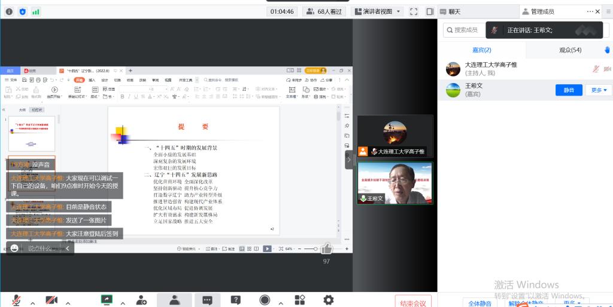Enter fullscreen mode icon in top bar
Viewport: 613px width, 307px height.
[x=413, y=11]
